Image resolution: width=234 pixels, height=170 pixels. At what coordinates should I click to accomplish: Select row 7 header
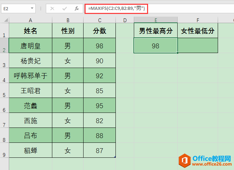pos(4,120)
